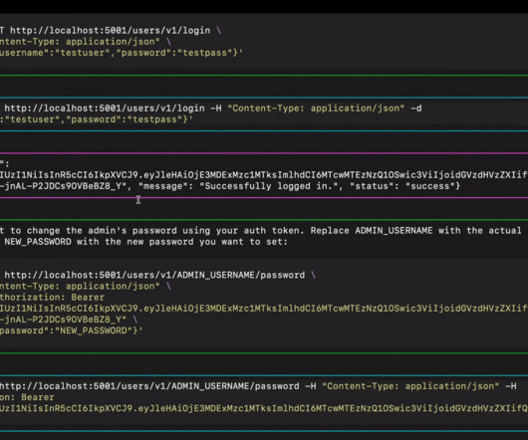Click the ADMIN_USERNAME/password URL ending with backslash
The height and width of the screenshot is (440, 528).
(x=154, y=275)
